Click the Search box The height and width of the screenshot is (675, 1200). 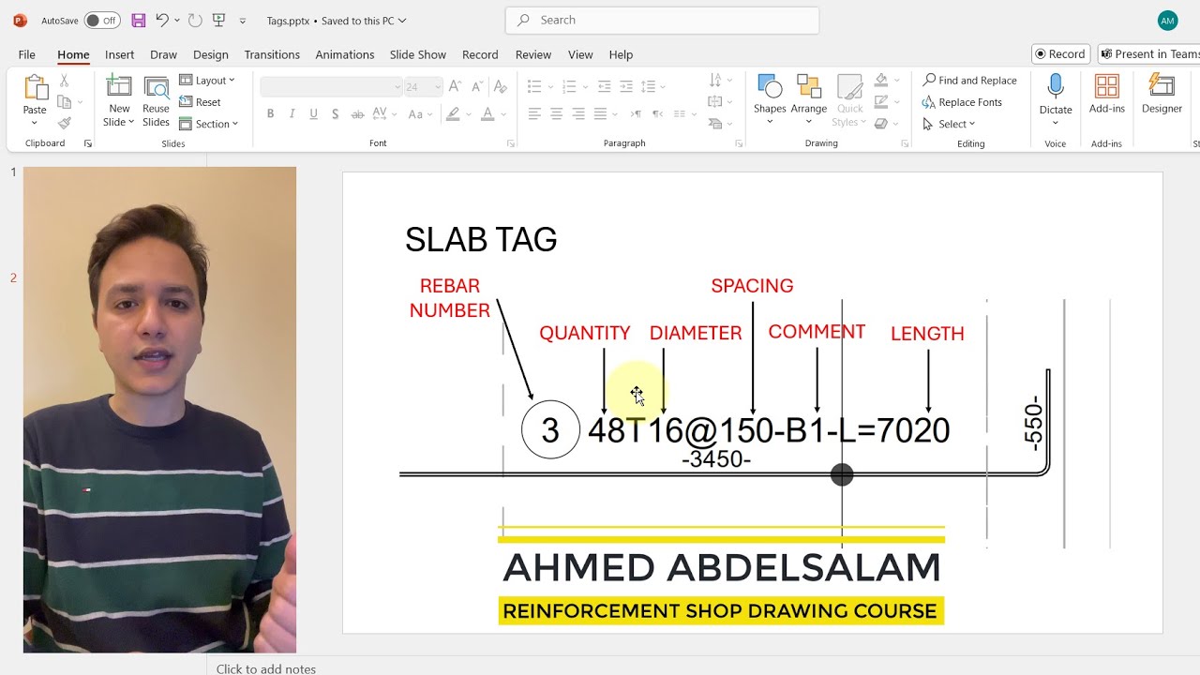[x=662, y=20]
